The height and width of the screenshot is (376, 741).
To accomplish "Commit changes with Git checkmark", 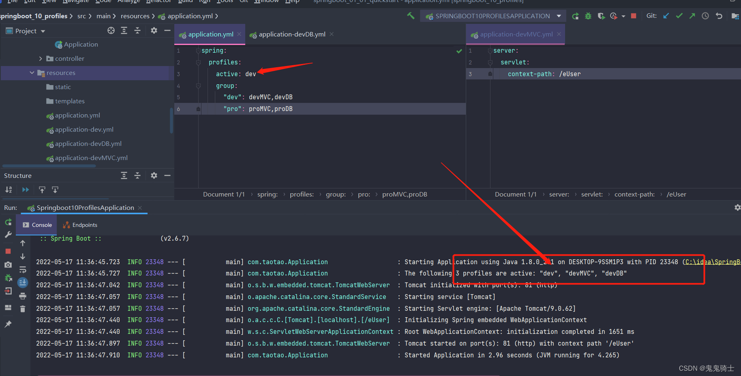I will coord(679,16).
